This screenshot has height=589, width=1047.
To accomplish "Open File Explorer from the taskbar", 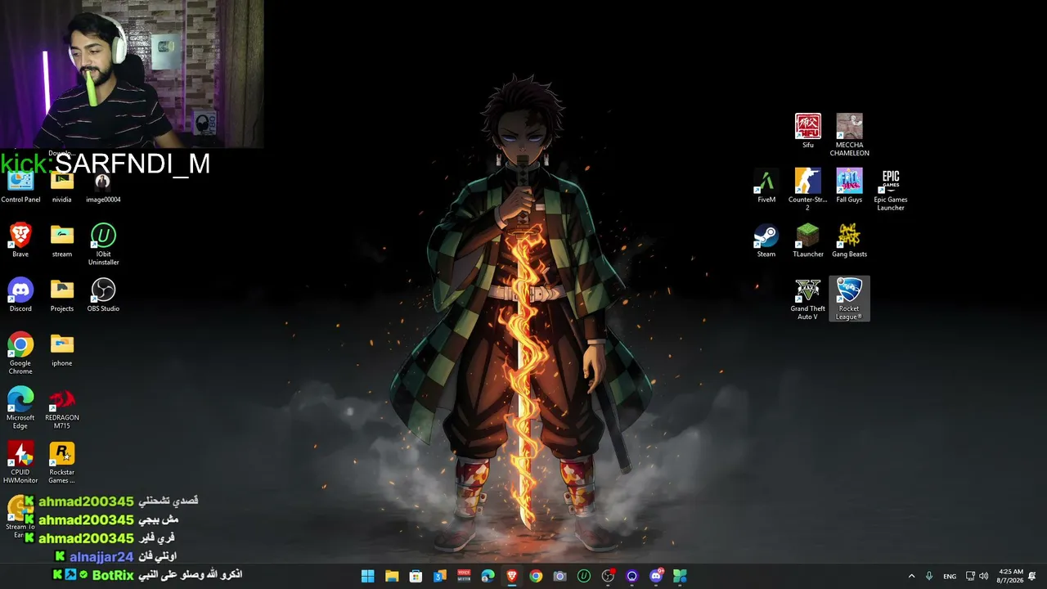I will point(392,576).
